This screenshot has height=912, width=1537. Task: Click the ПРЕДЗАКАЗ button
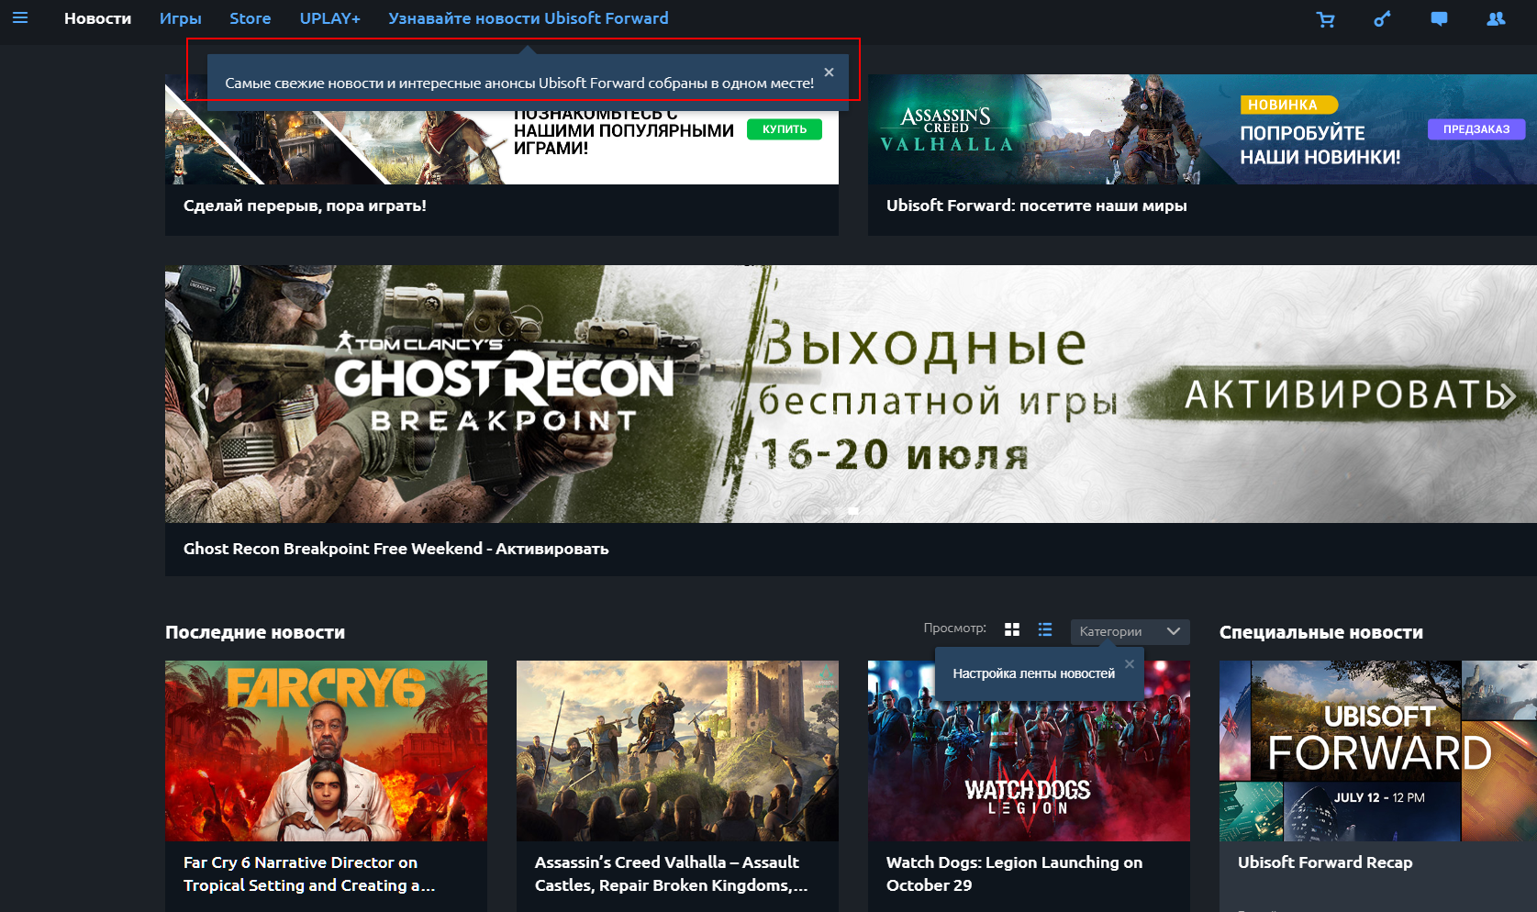click(1476, 129)
